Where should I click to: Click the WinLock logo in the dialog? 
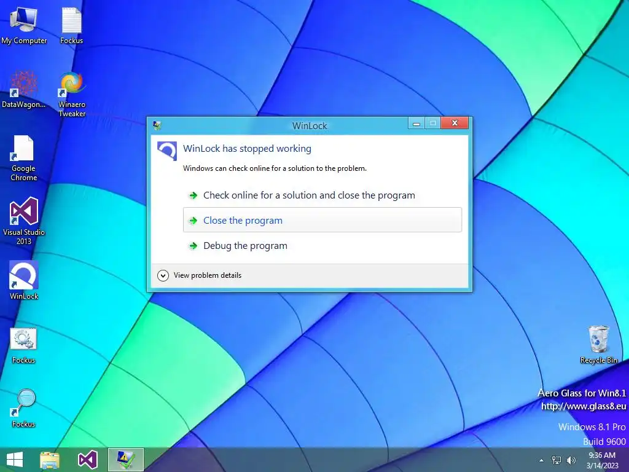point(167,151)
